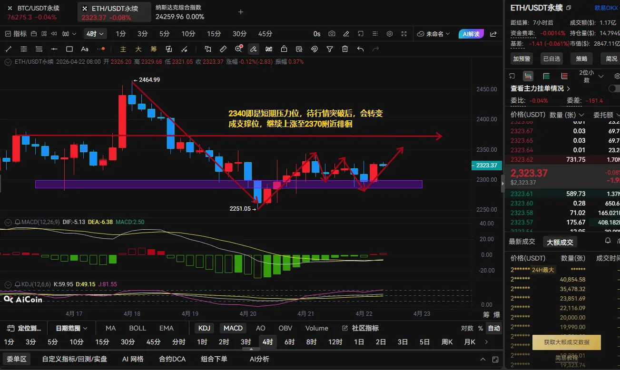Open the 指标 indicators button in chart toolbar
Viewport: 620px width, 370px height.
point(16,34)
